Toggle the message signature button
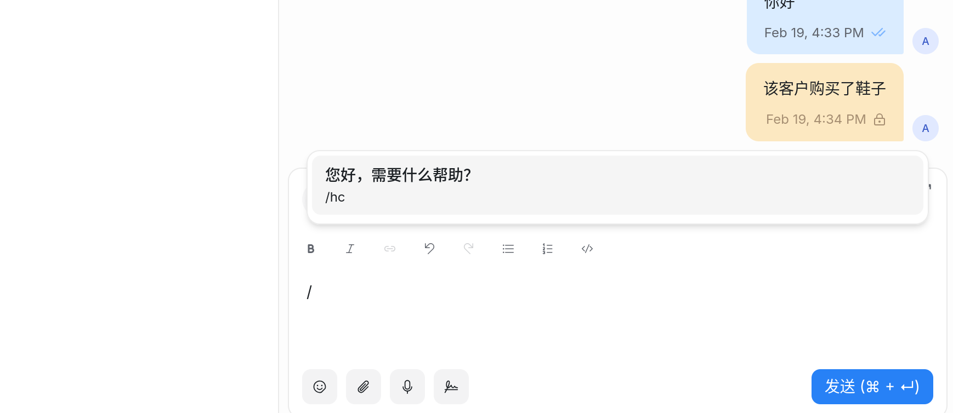 coord(451,387)
